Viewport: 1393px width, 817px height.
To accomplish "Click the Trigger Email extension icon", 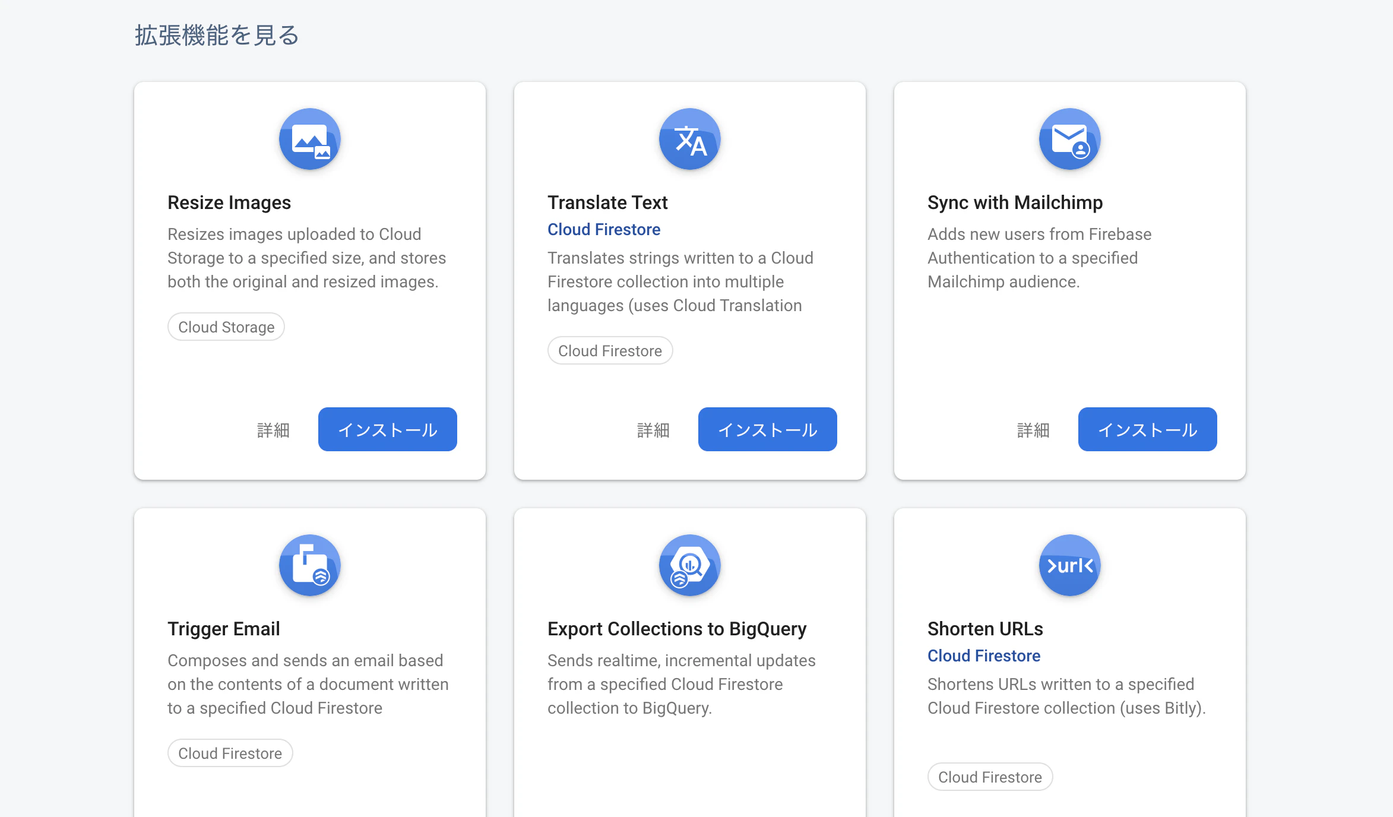I will pos(310,565).
